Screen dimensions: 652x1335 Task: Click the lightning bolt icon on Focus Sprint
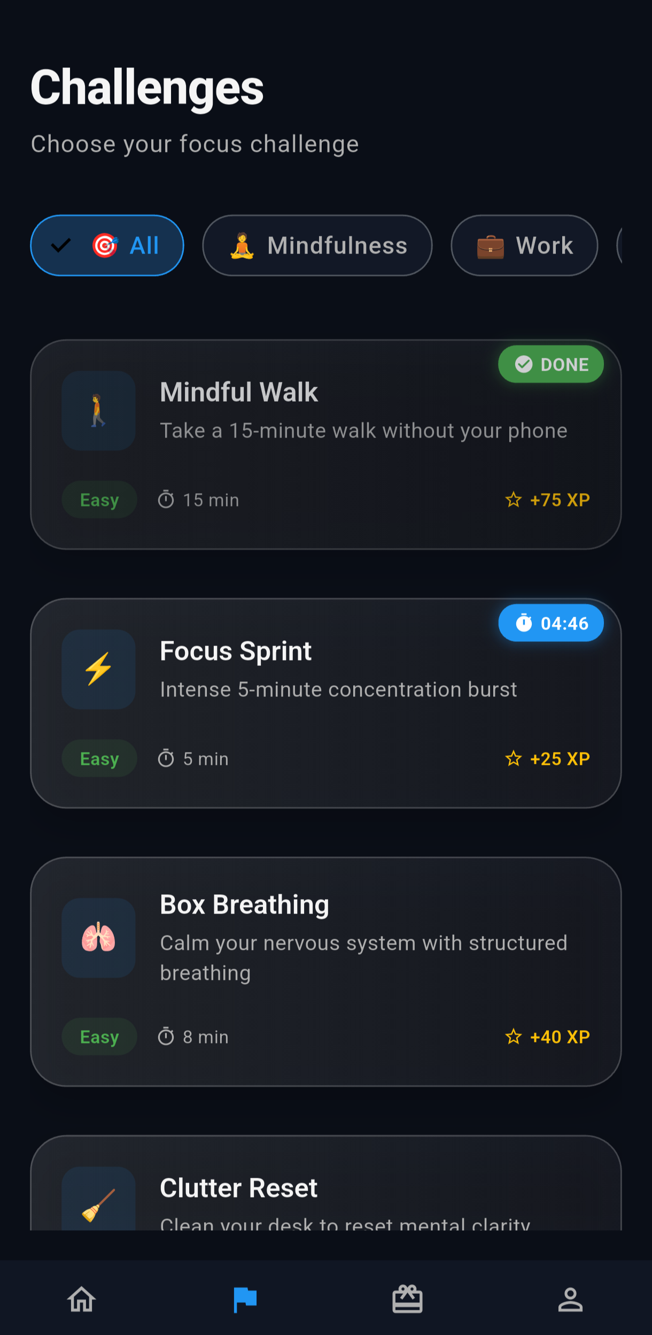click(98, 669)
